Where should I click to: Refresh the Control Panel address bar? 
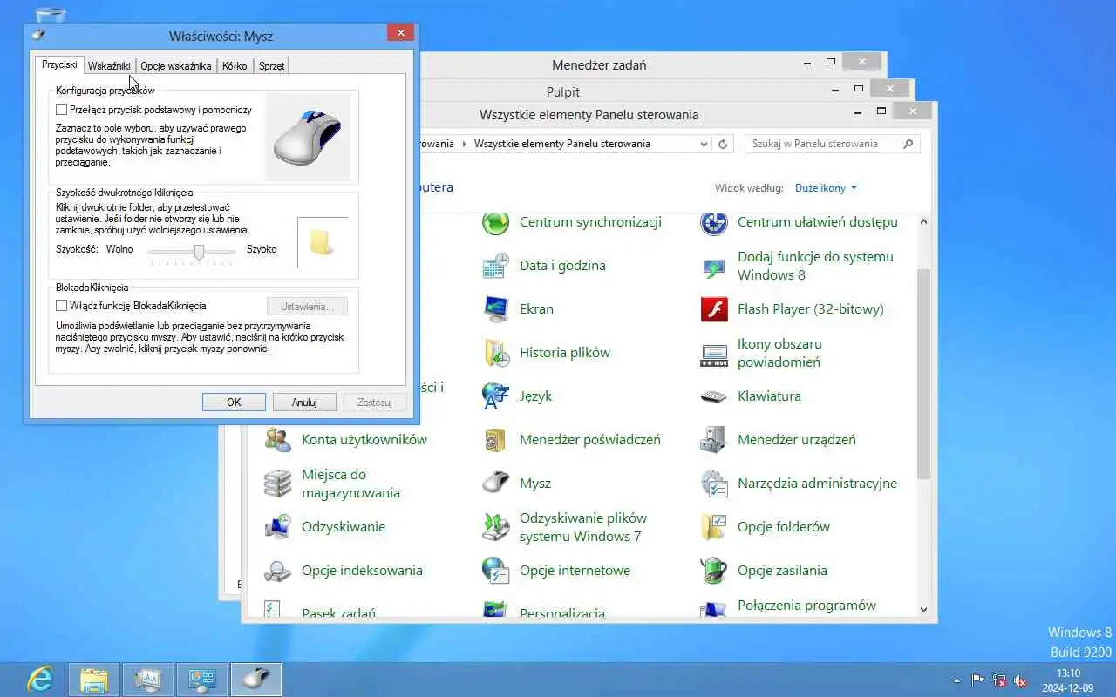click(x=723, y=144)
